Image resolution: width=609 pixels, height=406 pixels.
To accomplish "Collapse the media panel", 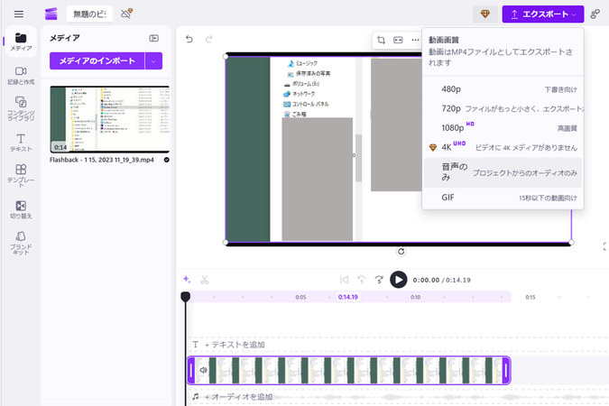I will [154, 38].
